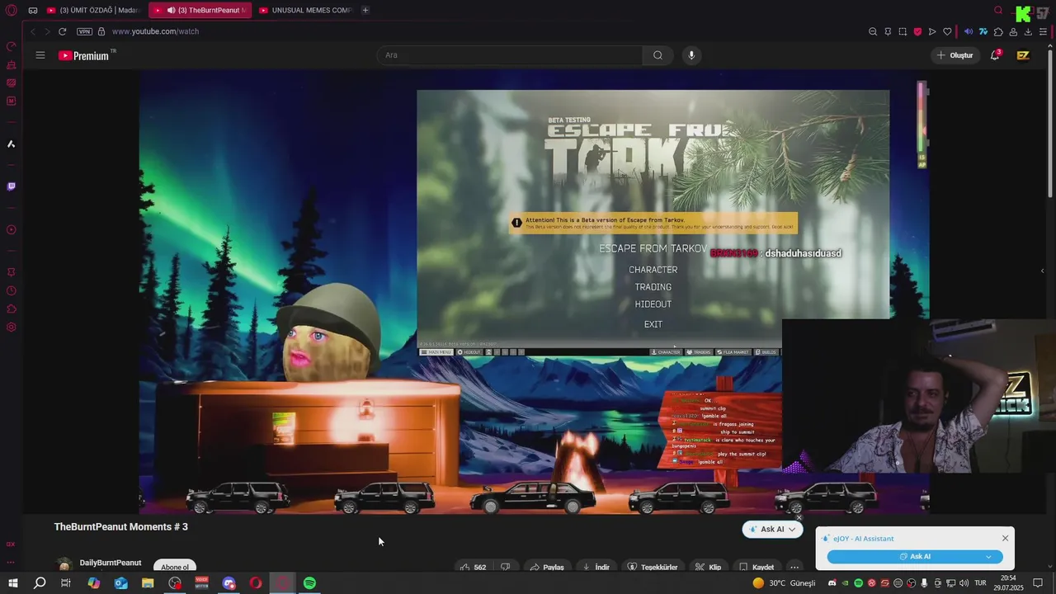This screenshot has width=1056, height=594.
Task: Open the extensions cube icon
Action: click(x=998, y=31)
